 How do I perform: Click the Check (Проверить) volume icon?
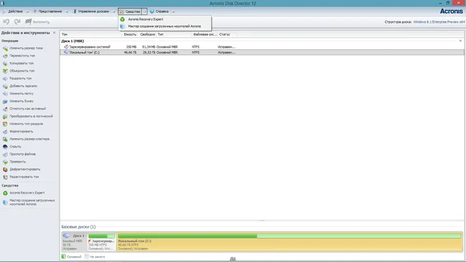point(5,162)
